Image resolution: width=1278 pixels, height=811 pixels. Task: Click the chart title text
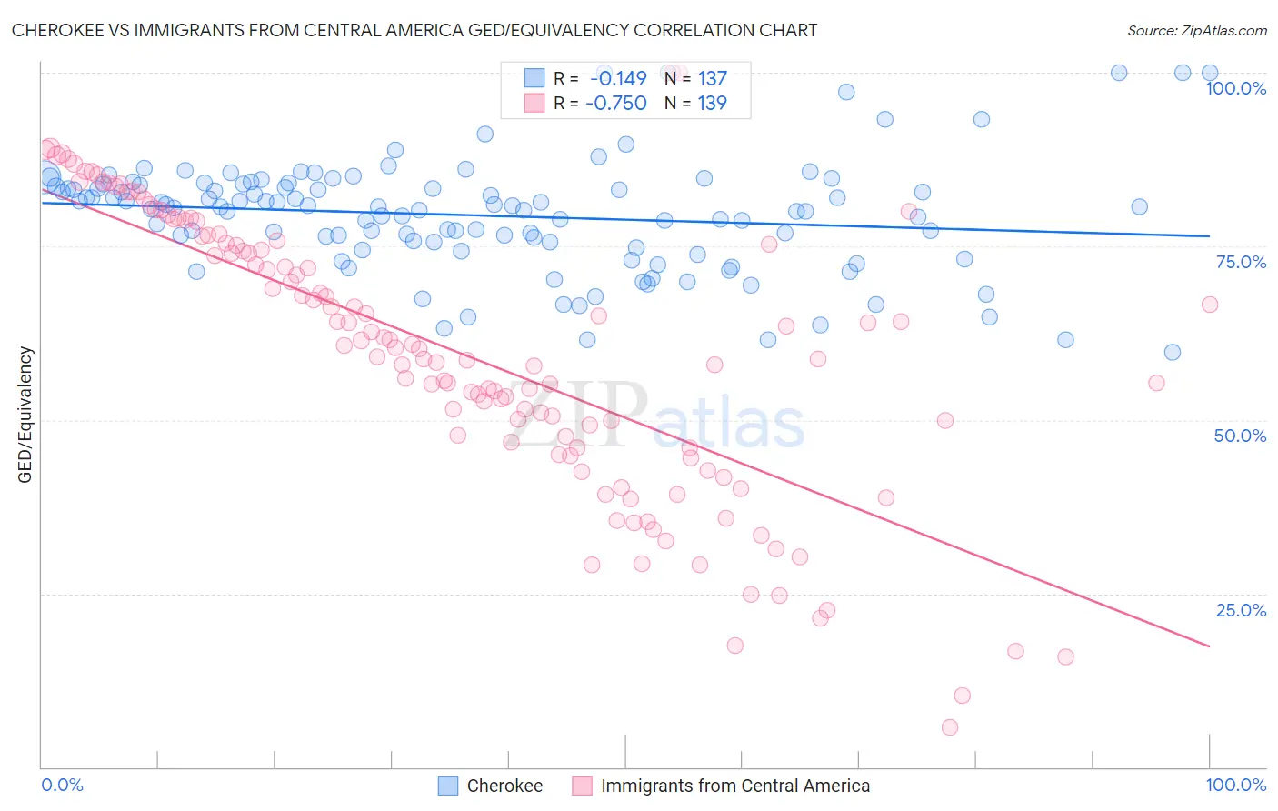coord(414,30)
